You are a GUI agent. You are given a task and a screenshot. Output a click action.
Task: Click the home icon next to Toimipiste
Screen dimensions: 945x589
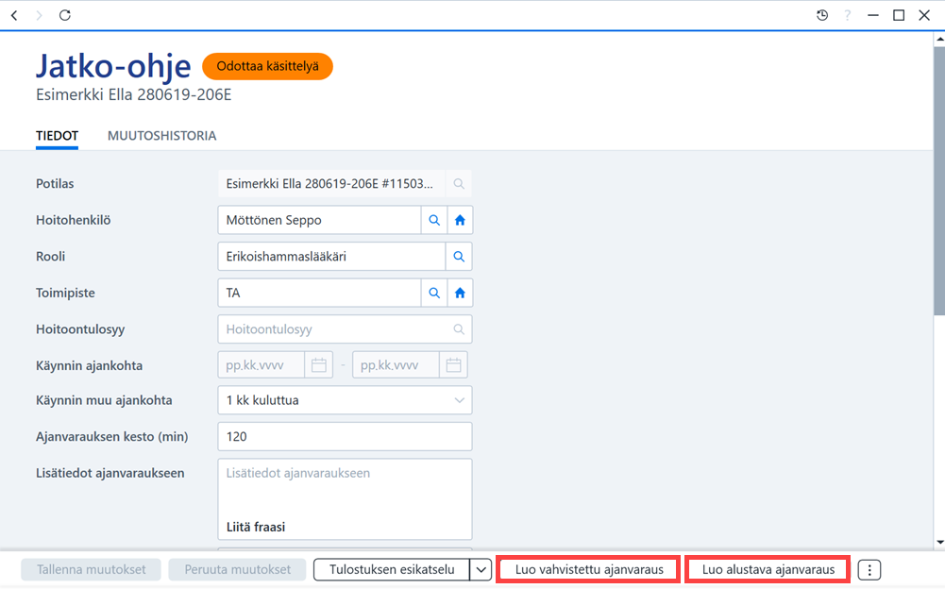coord(460,293)
